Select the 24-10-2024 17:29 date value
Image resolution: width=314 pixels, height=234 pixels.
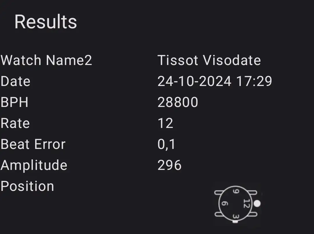pos(215,81)
